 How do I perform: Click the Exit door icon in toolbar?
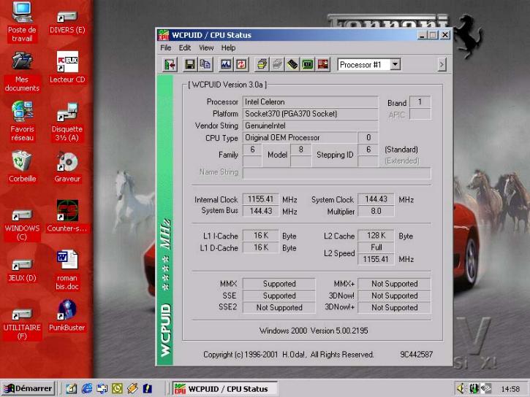pos(170,65)
